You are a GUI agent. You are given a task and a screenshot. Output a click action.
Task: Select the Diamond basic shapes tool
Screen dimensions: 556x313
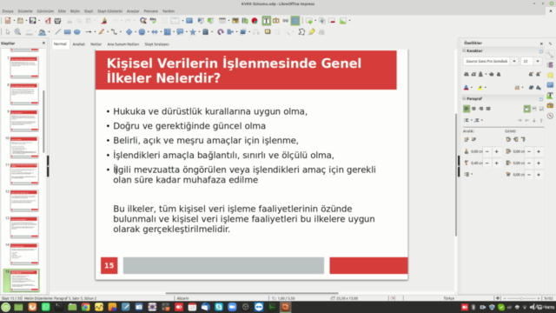(x=129, y=32)
